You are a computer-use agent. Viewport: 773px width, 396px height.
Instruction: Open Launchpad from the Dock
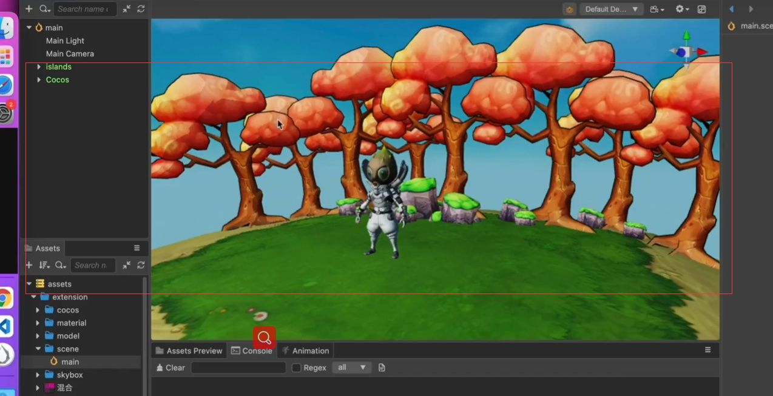coord(5,56)
